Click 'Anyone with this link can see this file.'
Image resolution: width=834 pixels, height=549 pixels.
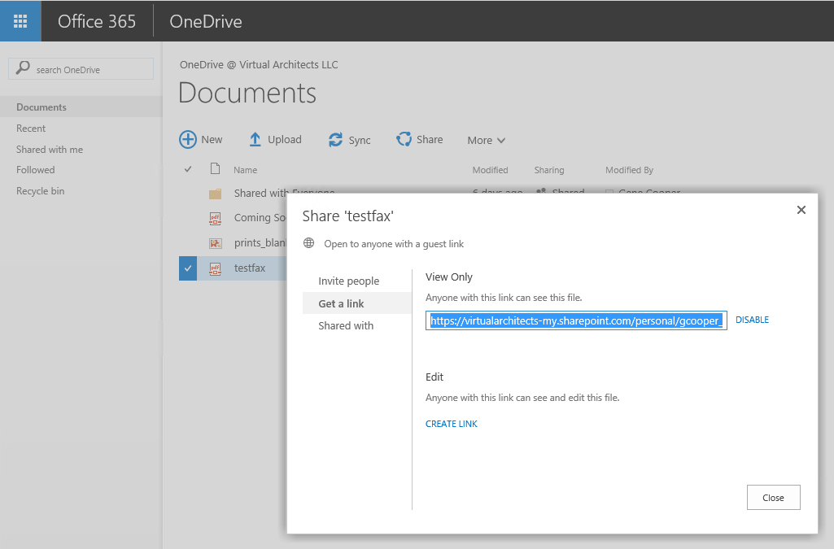pos(504,298)
